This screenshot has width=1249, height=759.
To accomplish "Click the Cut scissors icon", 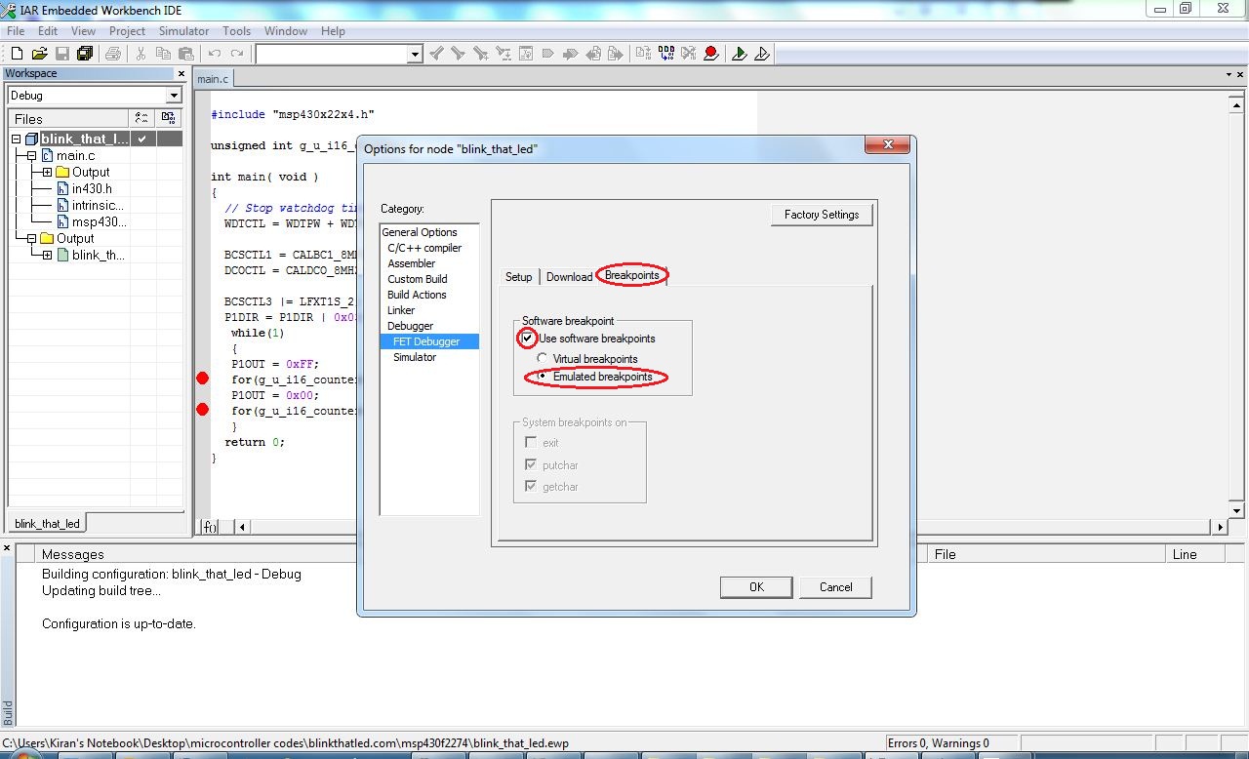I will pos(141,54).
